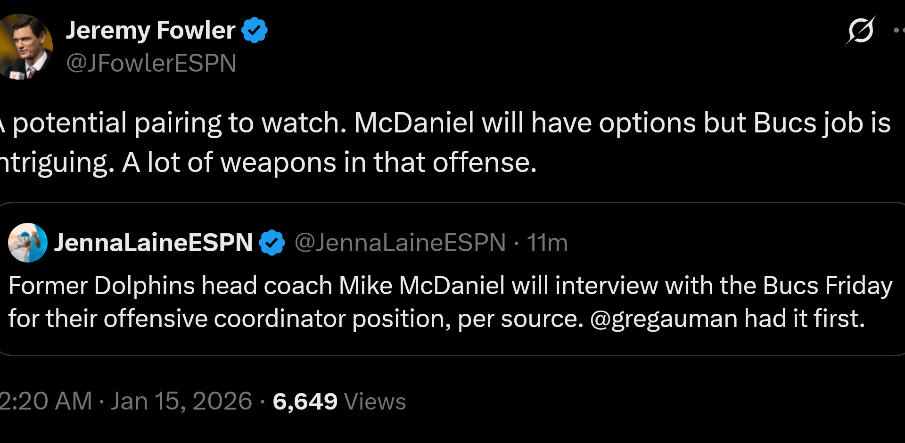Click JennaLaineESPN's blue checkmark
Image resolution: width=905 pixels, height=443 pixels.
point(273,242)
